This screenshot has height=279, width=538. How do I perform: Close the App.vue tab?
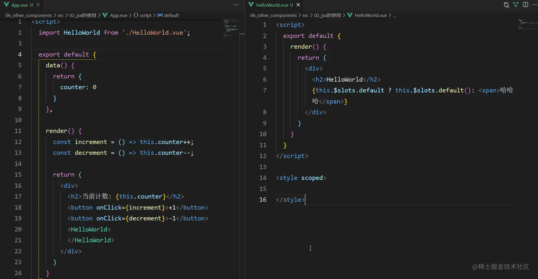(x=38, y=5)
